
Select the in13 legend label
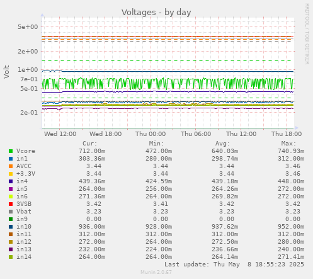[x=24, y=249]
